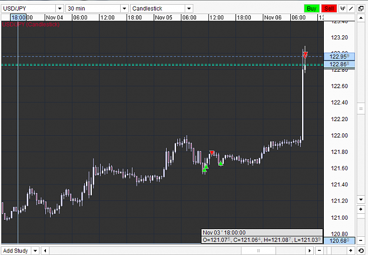
Task: Click the price axis up arrow
Action: [x=361, y=18]
